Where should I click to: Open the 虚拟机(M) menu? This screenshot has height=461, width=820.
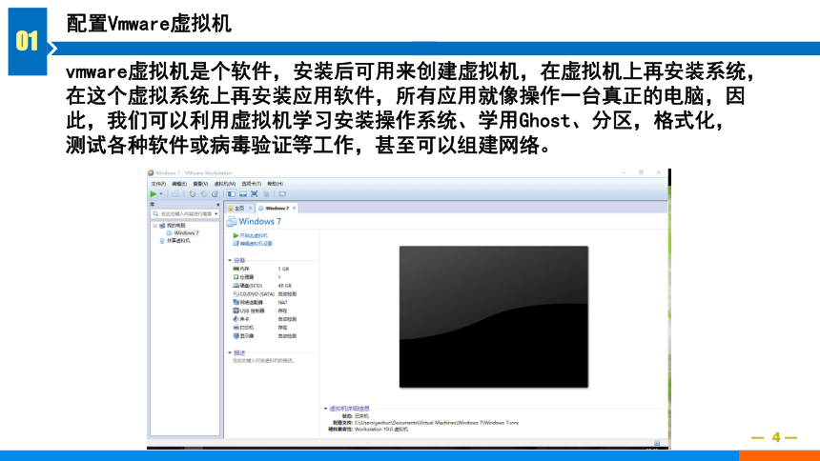pos(225,184)
